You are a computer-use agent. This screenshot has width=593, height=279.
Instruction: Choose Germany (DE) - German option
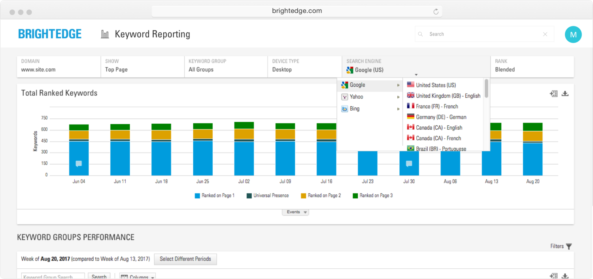(441, 117)
